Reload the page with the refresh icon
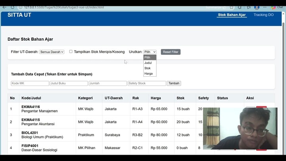The width and height of the screenshot is (286, 161). tap(12, 7)
